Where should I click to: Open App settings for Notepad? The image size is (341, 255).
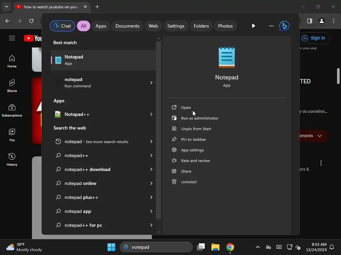(x=192, y=150)
